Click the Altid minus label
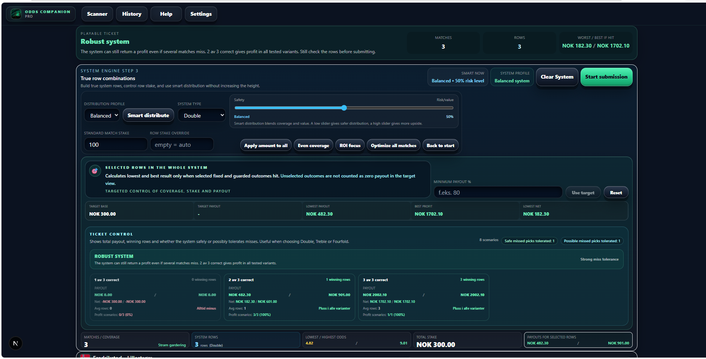The image size is (706, 359). pos(206,308)
